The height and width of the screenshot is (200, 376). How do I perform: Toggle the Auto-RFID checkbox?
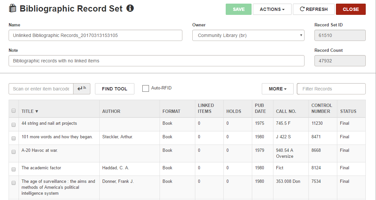(x=145, y=88)
